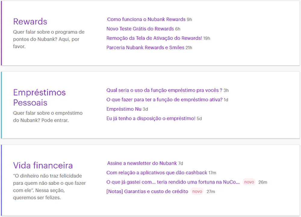The height and width of the screenshot is (217, 301).
Task: Click the "novo" badge beside the 26m topic
Action: [x=249, y=182]
